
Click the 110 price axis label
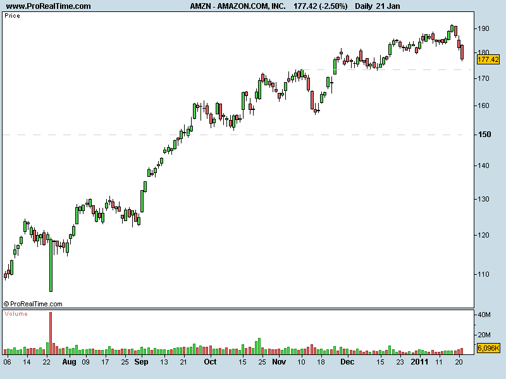[x=483, y=274]
